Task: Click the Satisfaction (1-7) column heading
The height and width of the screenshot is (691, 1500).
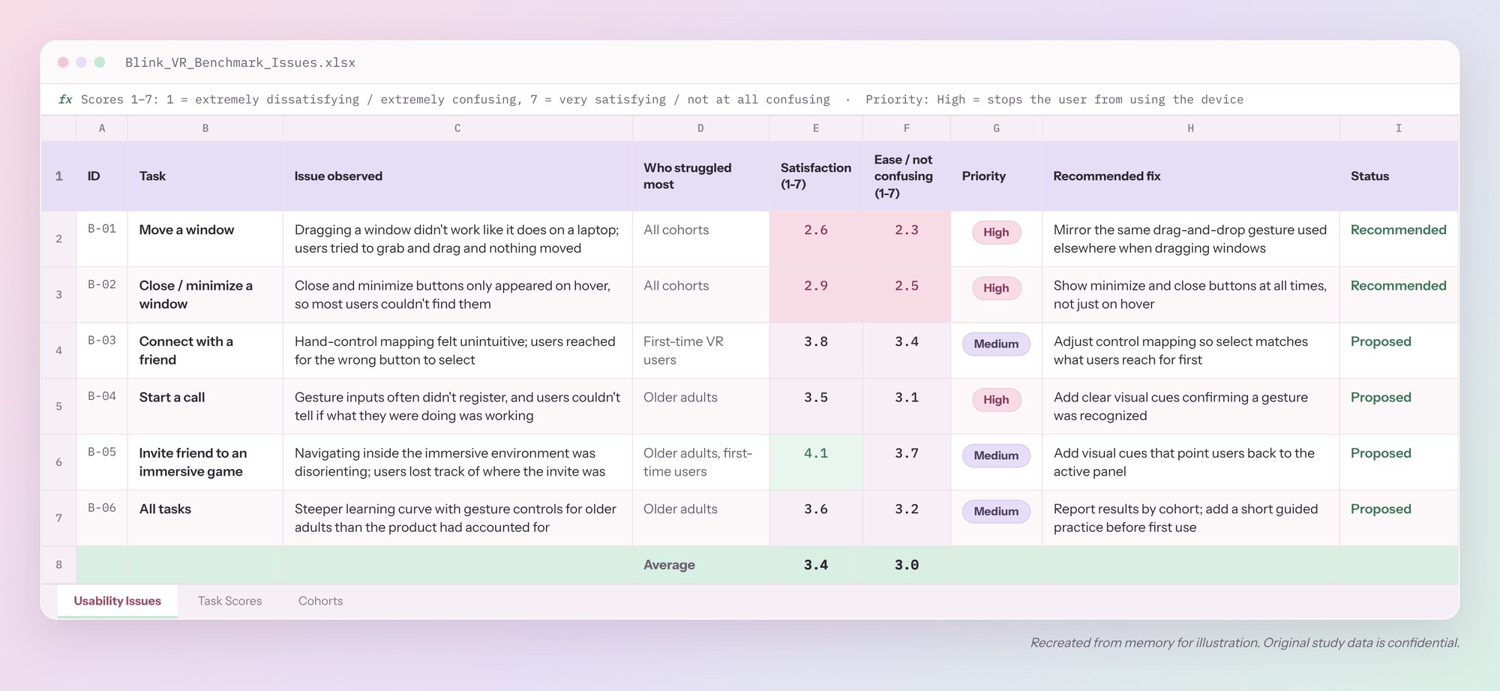Action: pyautogui.click(x=815, y=176)
